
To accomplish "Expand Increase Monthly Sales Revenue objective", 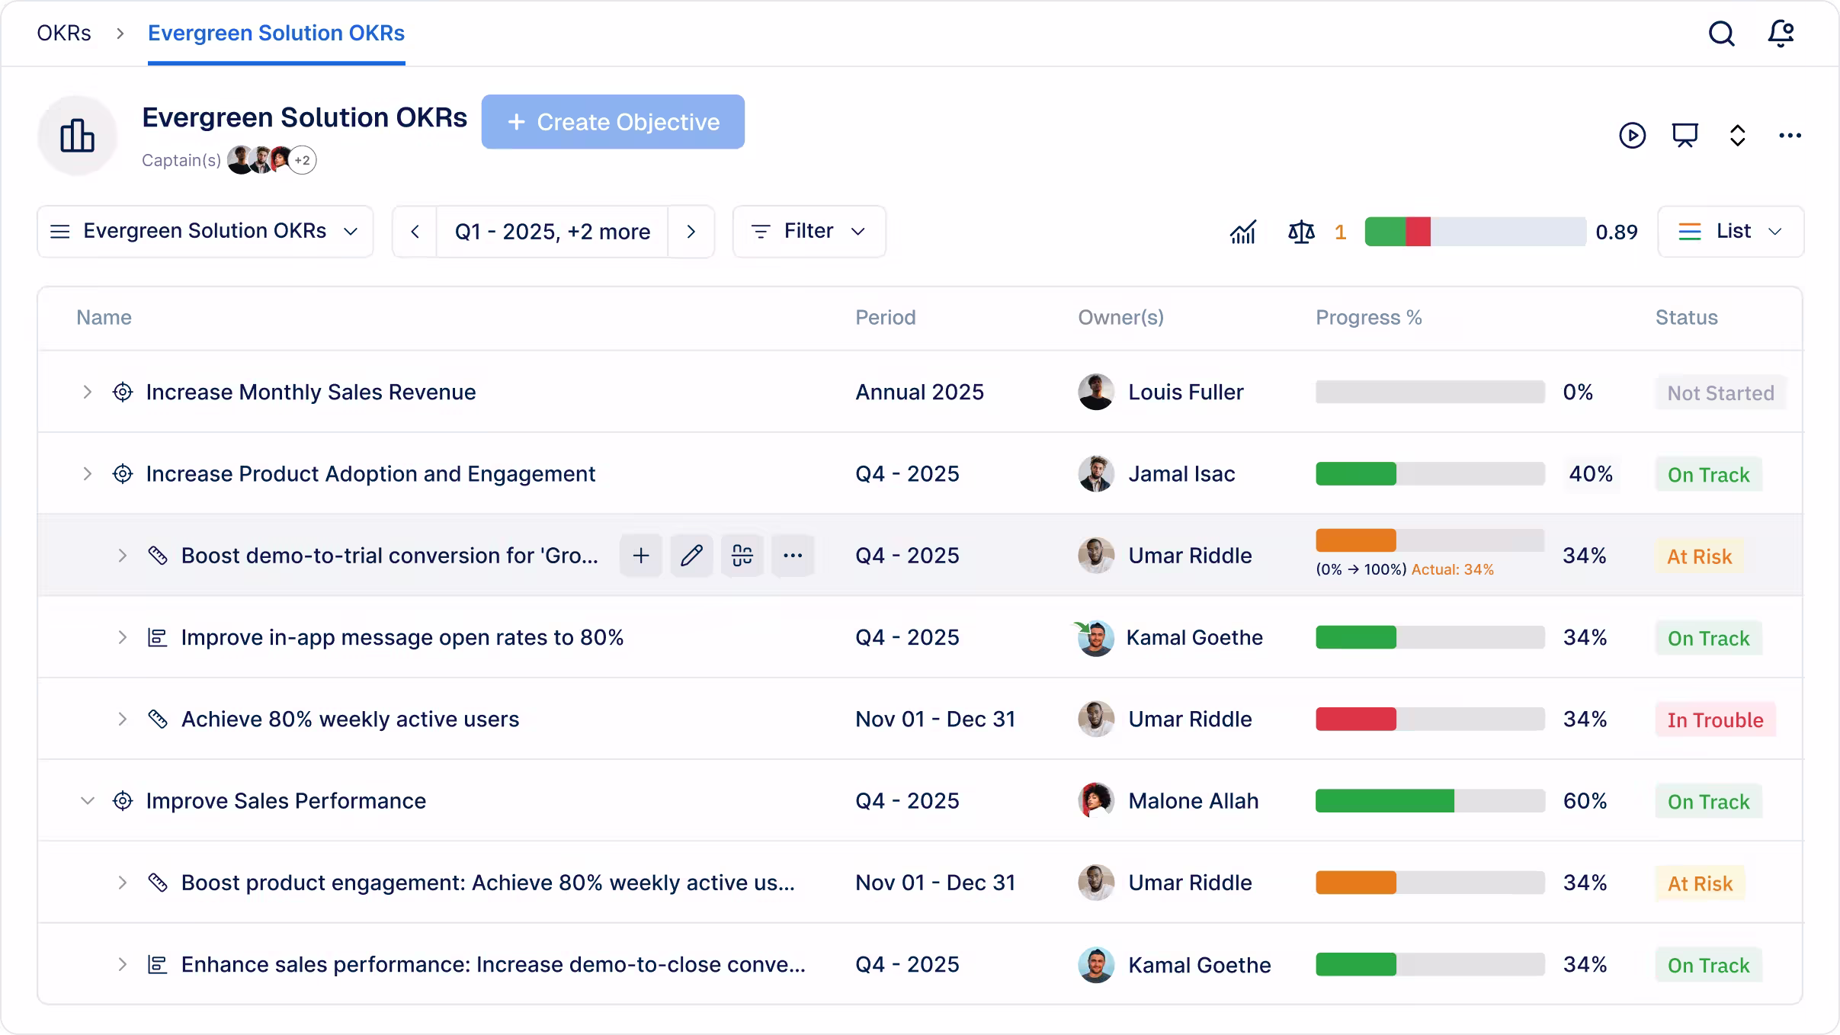I will pyautogui.click(x=87, y=392).
